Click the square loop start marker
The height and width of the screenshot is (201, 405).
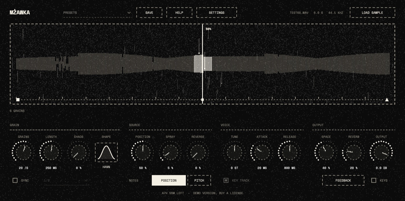click(x=18, y=99)
